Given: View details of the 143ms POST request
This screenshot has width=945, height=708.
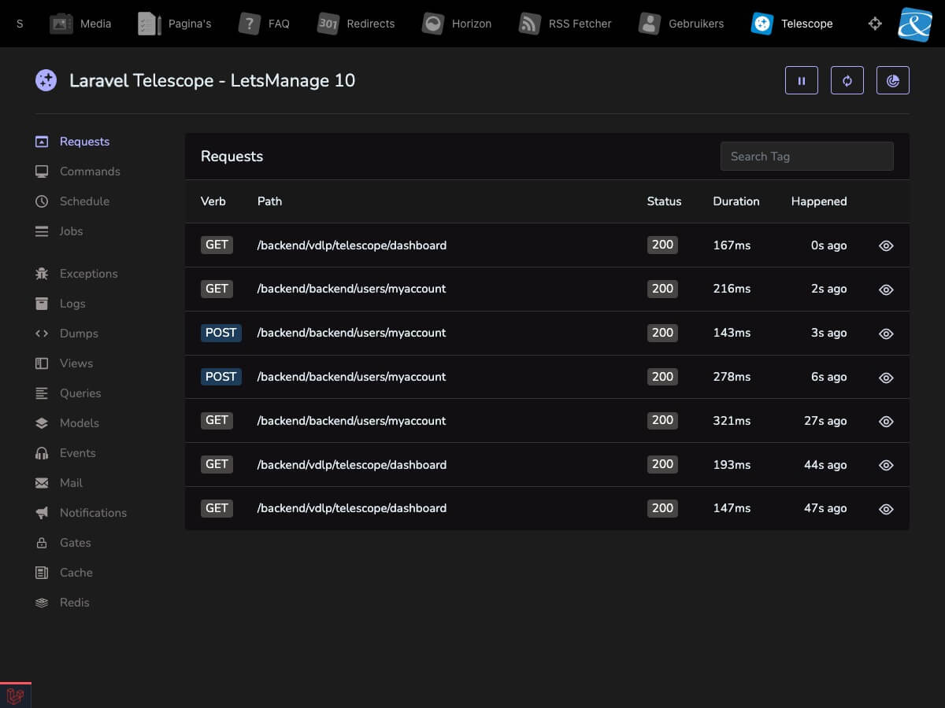Looking at the screenshot, I should pyautogui.click(x=886, y=334).
